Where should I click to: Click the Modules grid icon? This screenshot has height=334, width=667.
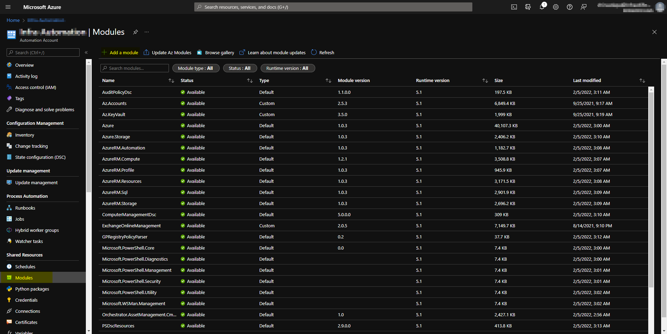(9, 278)
